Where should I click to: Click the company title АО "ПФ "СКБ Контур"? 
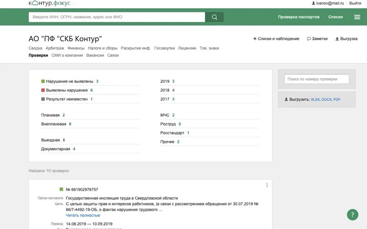click(x=65, y=39)
